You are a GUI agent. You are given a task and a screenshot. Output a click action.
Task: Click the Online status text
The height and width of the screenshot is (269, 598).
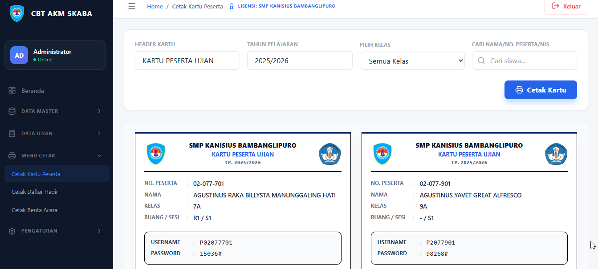[45, 60]
